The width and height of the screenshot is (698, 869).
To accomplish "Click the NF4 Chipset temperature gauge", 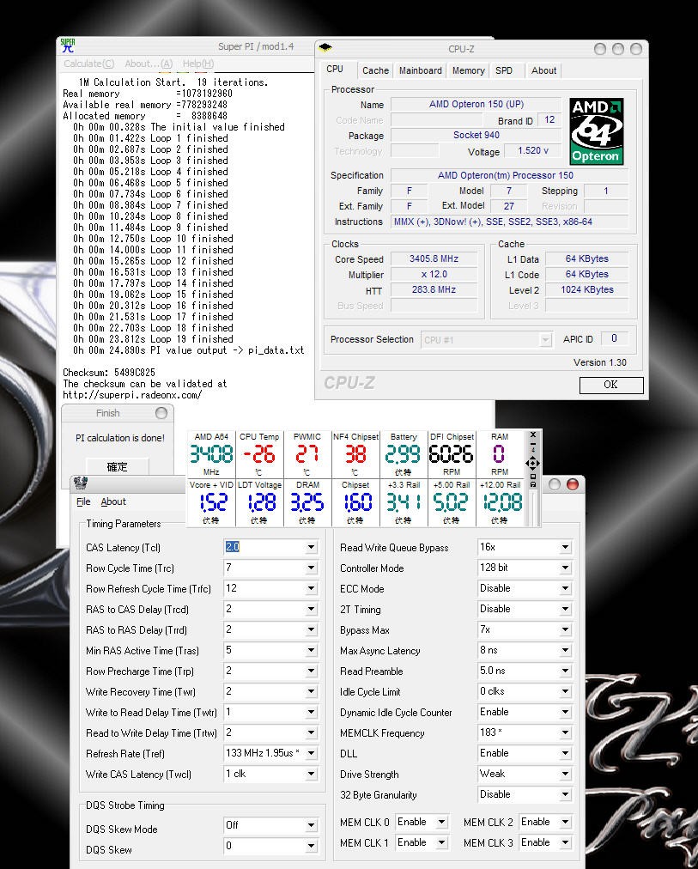I will 355,454.
